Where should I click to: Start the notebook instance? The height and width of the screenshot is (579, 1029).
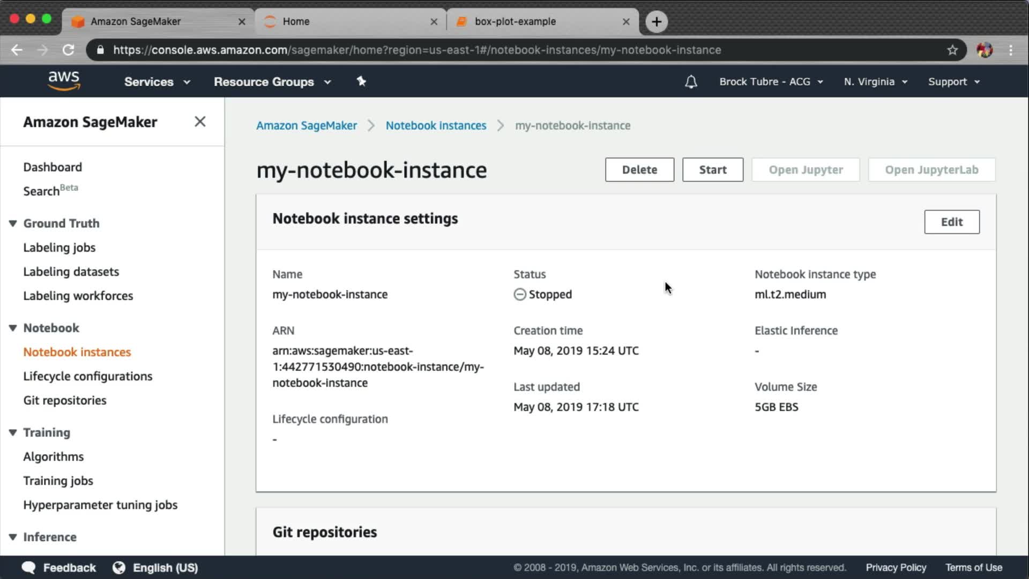pyautogui.click(x=712, y=169)
